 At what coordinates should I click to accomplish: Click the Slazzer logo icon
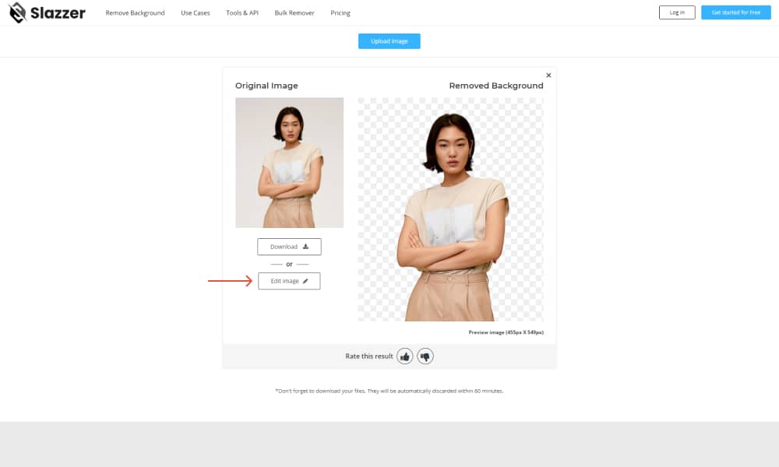click(17, 12)
